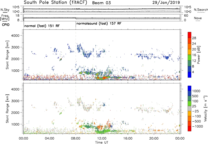This screenshot has height=144, width=208.
Task: Click the 'N.Sky' legend label
Action: pos(5,10)
